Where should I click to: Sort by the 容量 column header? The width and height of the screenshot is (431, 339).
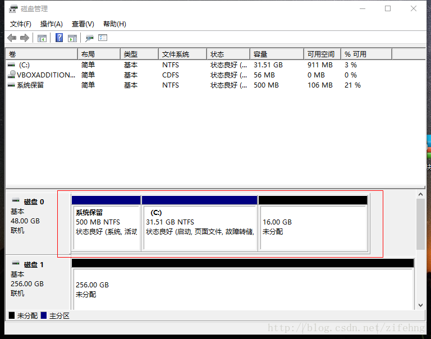coord(277,54)
